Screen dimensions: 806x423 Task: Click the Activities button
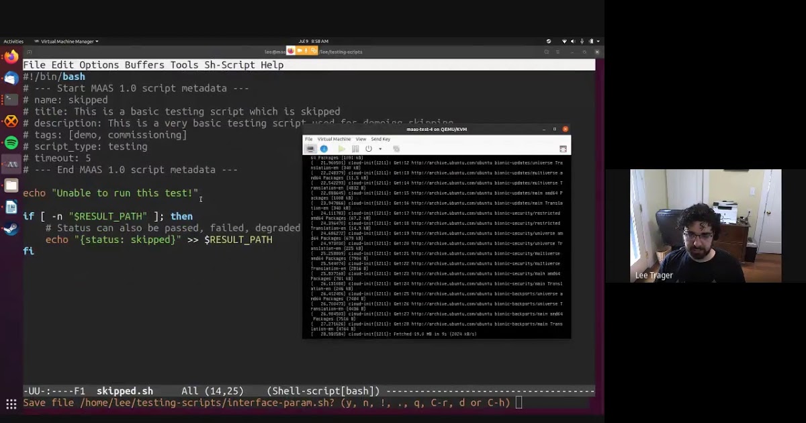tap(13, 42)
